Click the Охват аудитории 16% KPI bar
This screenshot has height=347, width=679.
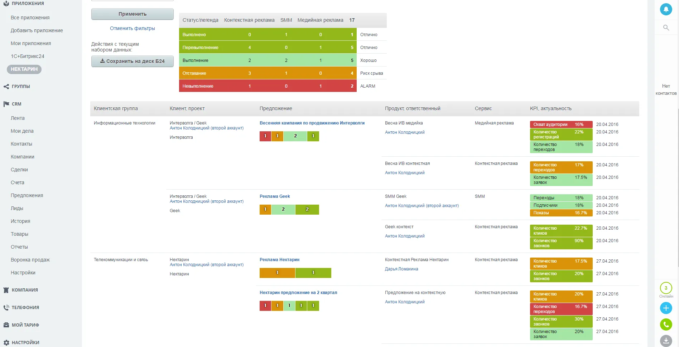click(x=560, y=124)
